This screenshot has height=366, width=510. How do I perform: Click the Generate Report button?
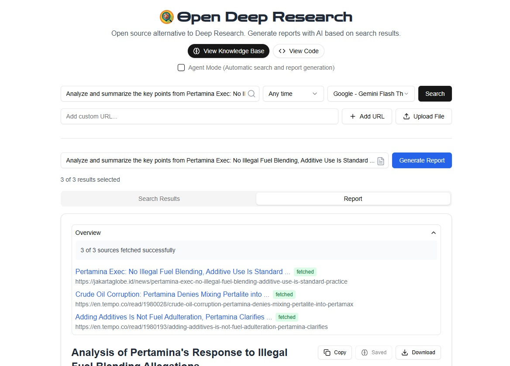422,160
